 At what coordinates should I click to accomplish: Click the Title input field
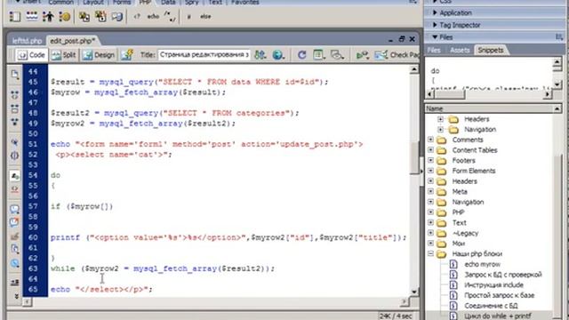[204, 55]
